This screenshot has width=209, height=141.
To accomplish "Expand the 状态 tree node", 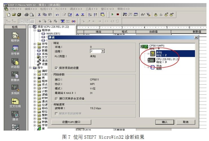I will click(35, 47).
